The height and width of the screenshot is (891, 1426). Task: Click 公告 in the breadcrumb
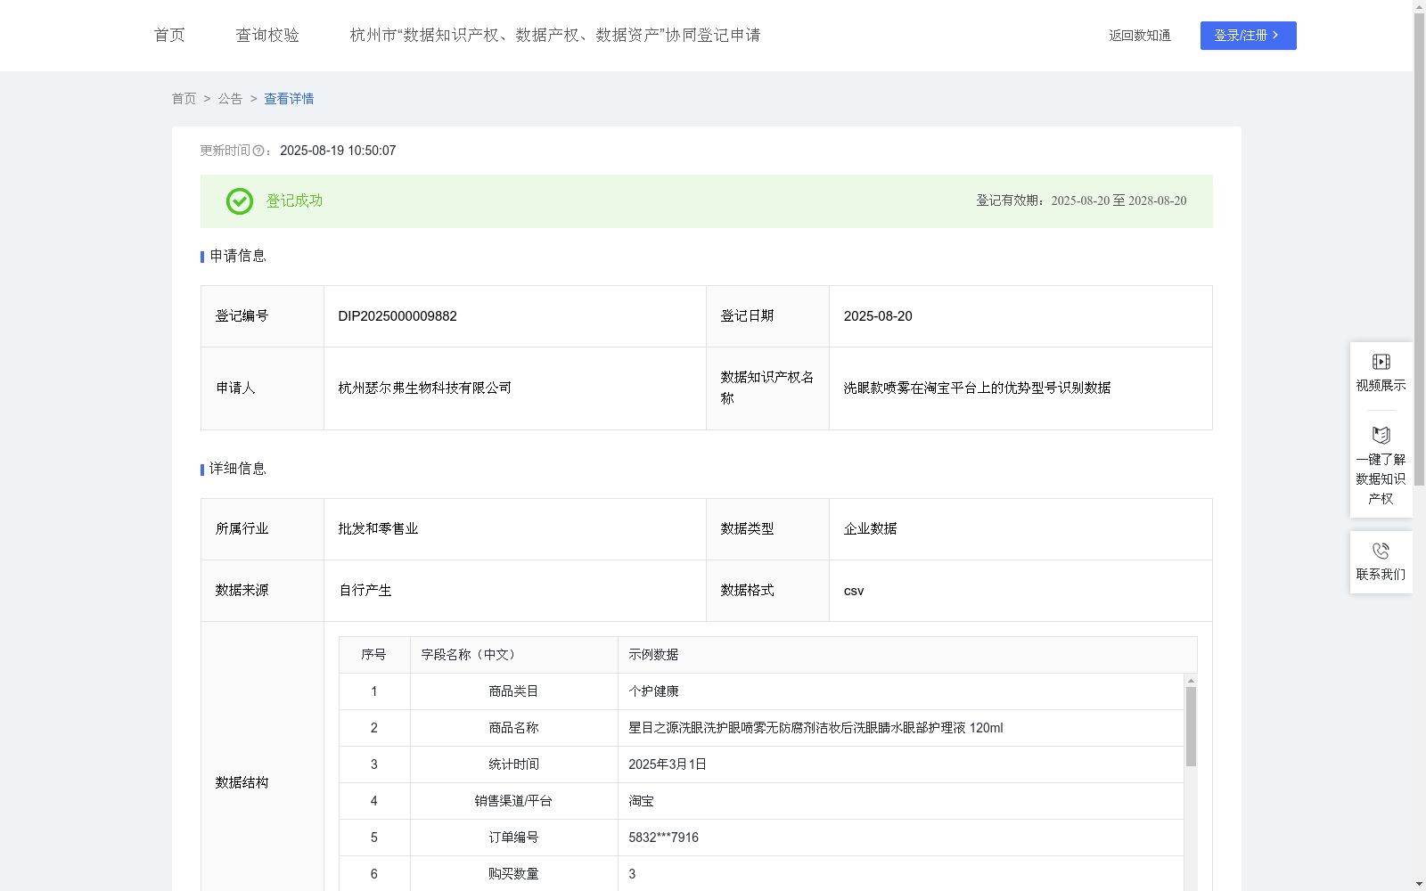pos(230,99)
